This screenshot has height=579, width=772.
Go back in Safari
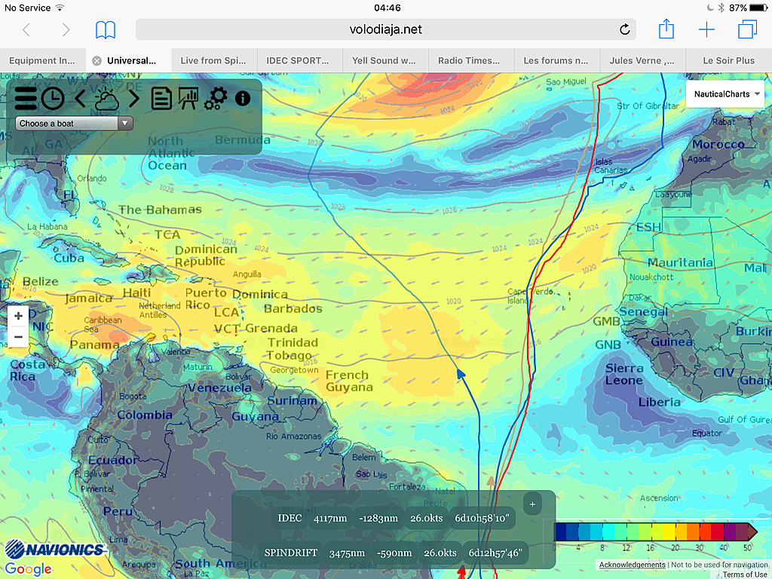click(26, 29)
